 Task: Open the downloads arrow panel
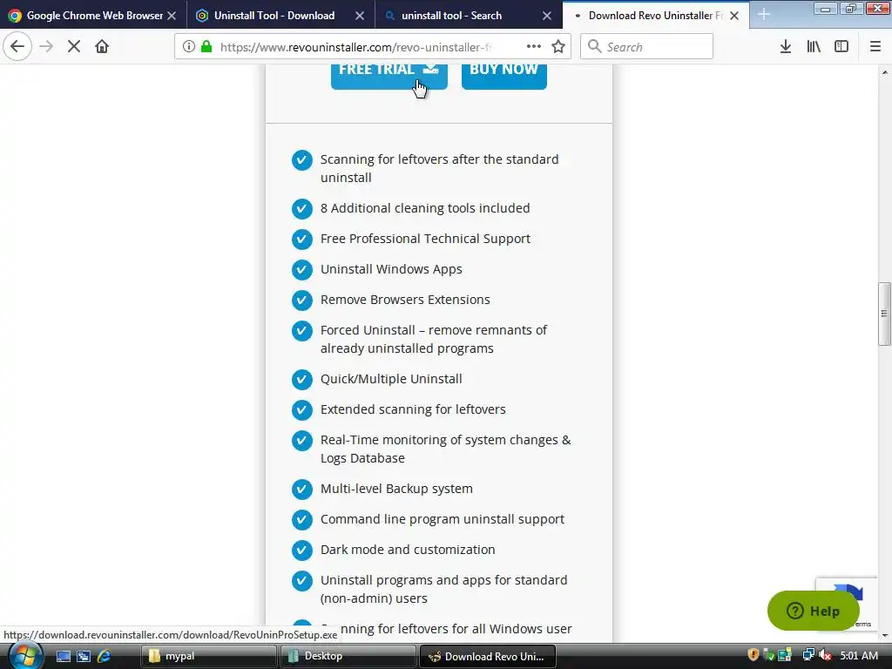[x=786, y=46]
